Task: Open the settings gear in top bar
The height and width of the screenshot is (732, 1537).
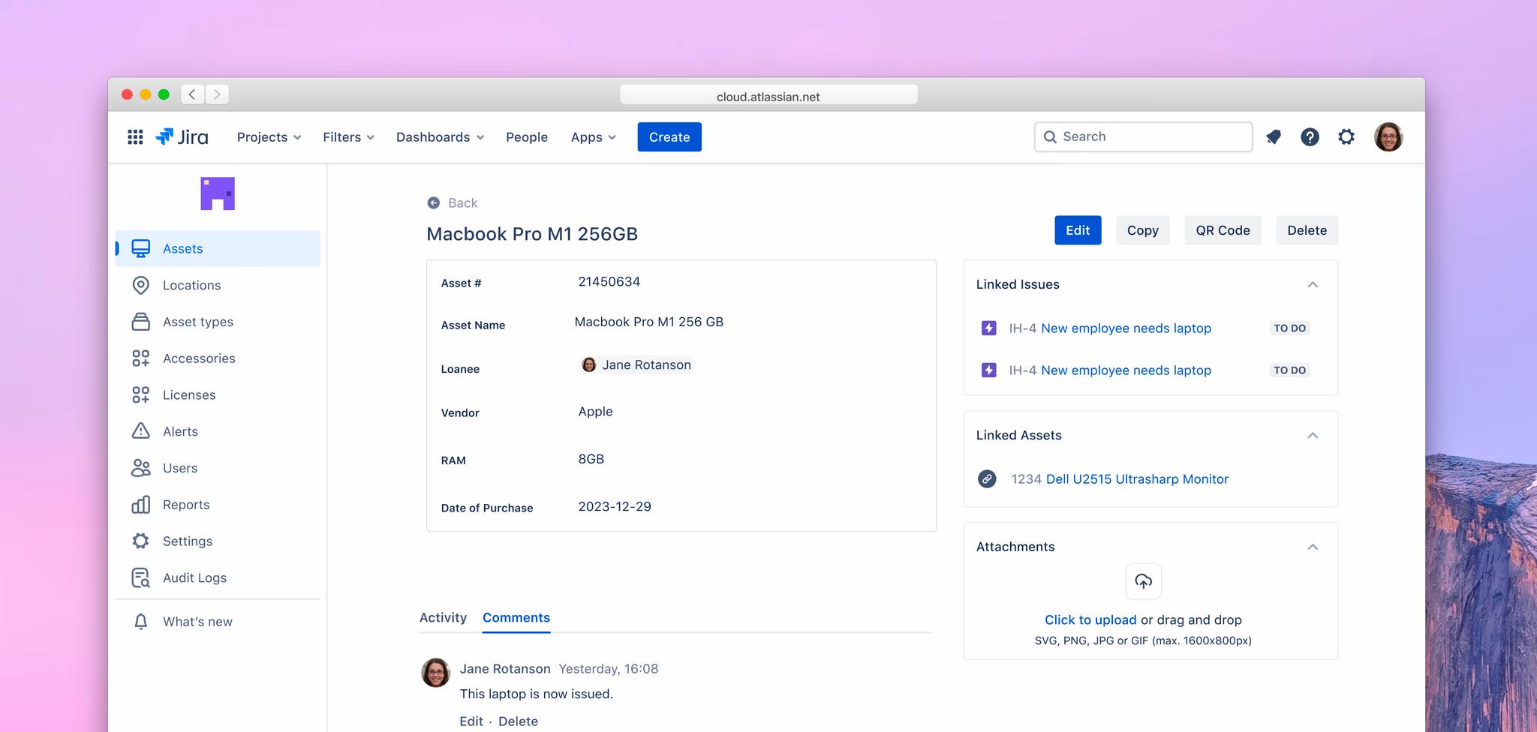Action: pos(1346,136)
